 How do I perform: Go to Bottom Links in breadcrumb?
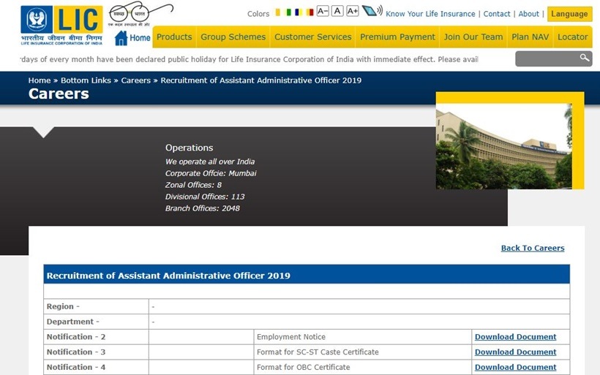86,80
